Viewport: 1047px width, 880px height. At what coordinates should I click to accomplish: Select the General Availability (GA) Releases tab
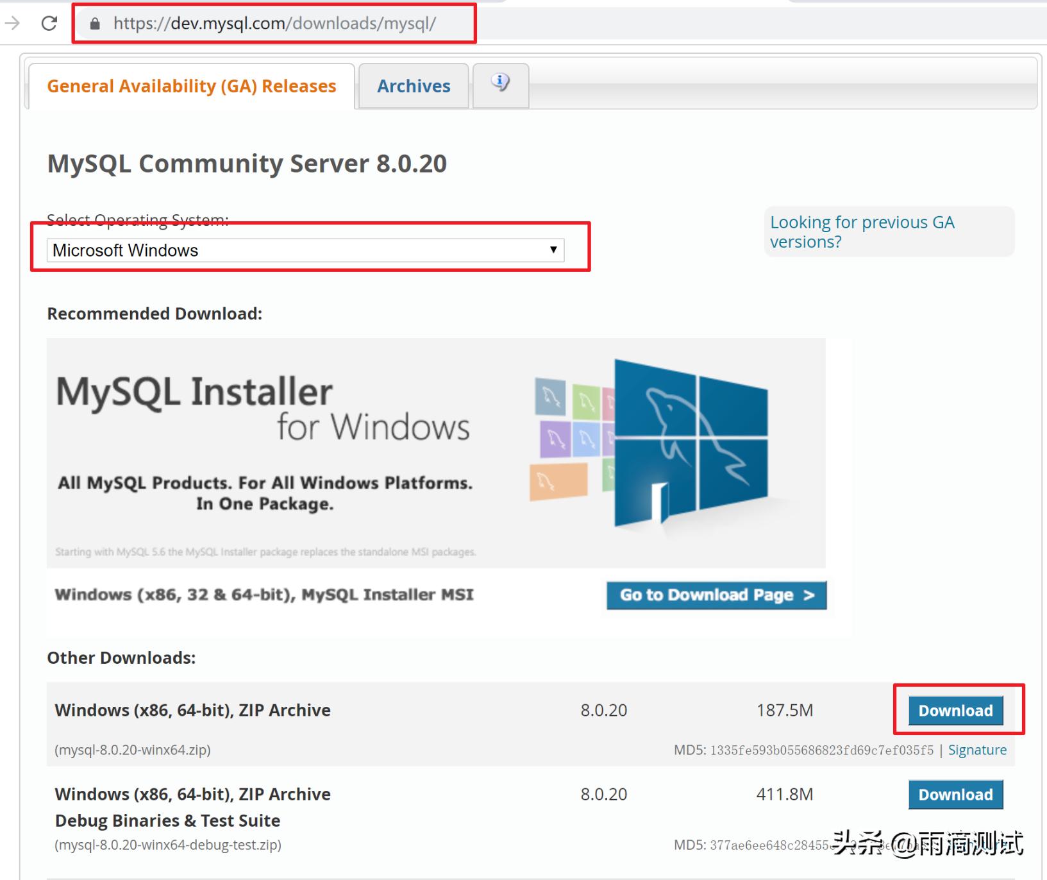tap(191, 85)
